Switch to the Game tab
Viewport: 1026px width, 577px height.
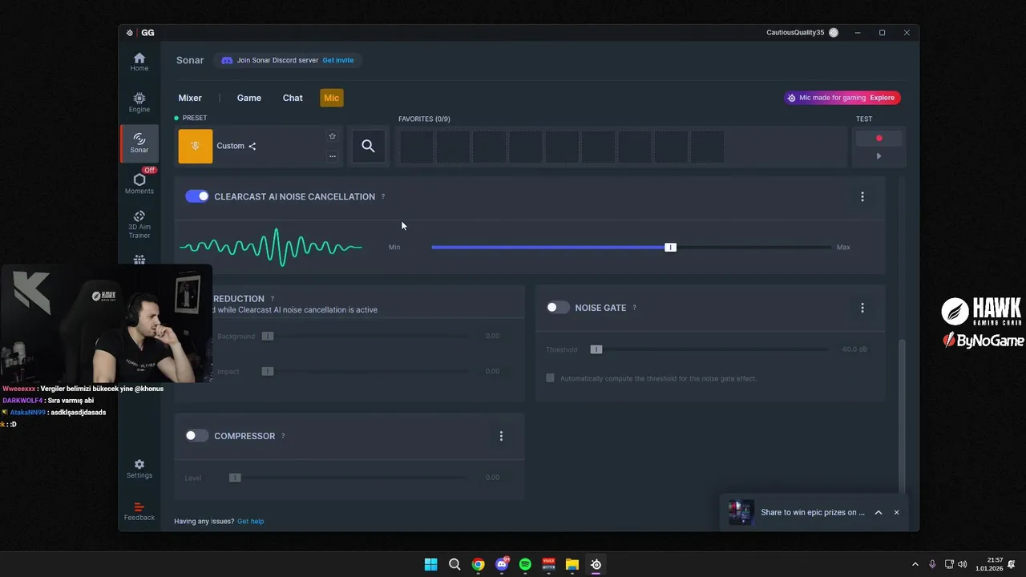(249, 98)
